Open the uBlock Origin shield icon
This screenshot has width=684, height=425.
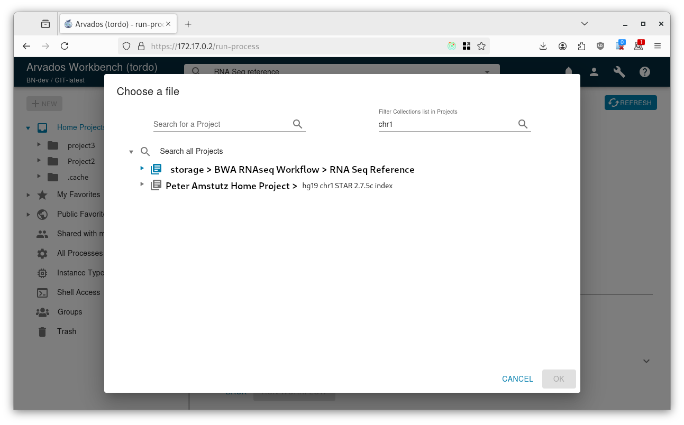pyautogui.click(x=600, y=46)
